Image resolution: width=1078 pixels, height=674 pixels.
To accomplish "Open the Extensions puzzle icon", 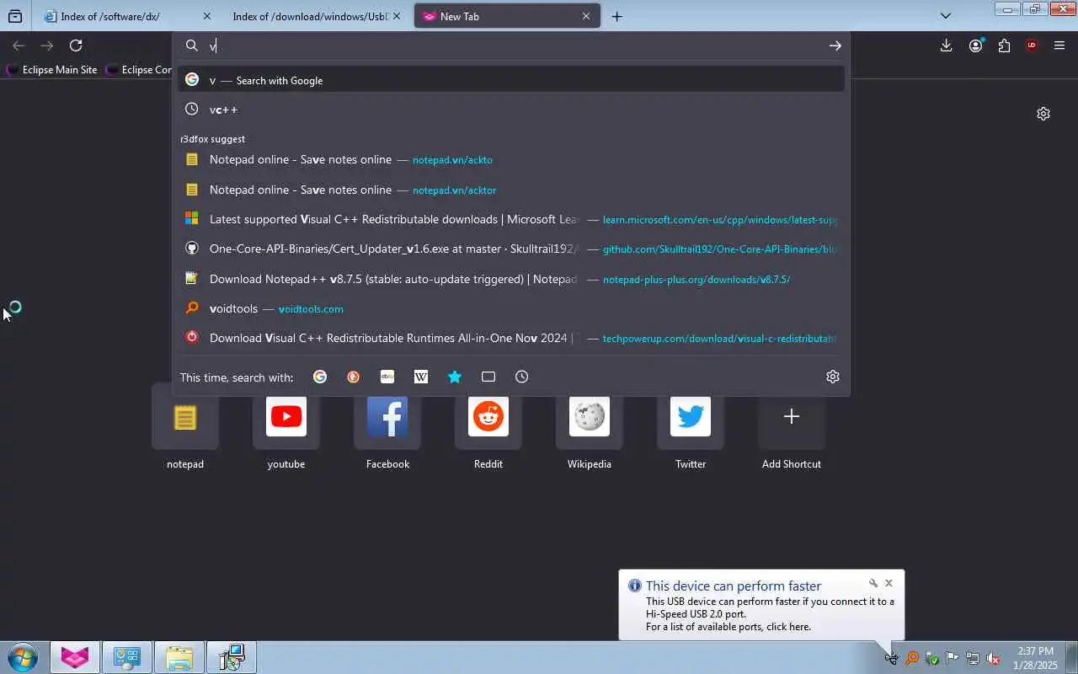I will pos(1004,45).
